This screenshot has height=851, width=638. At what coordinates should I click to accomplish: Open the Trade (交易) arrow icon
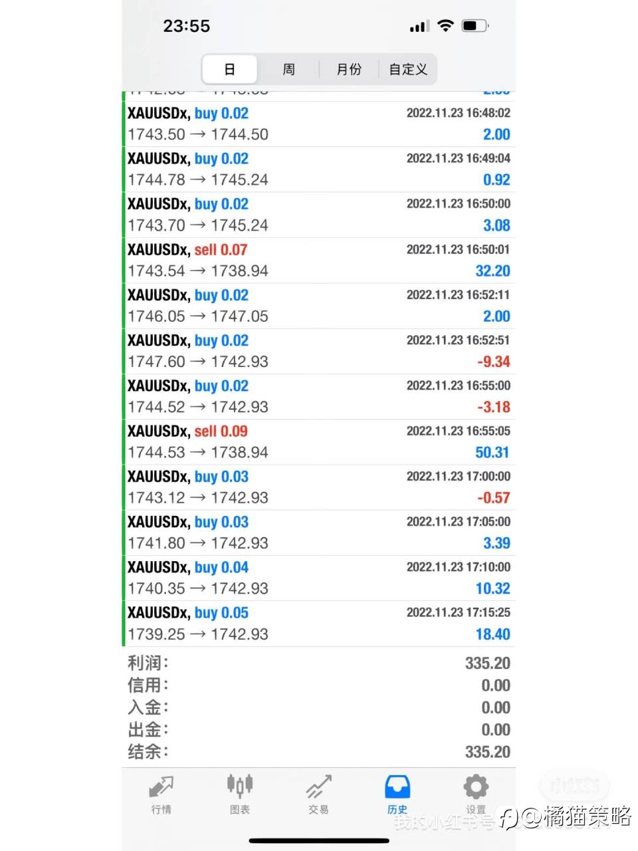click(318, 788)
